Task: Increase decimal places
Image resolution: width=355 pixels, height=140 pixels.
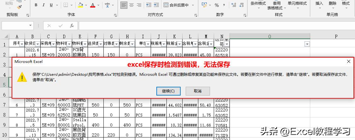Action: (x=234, y=5)
